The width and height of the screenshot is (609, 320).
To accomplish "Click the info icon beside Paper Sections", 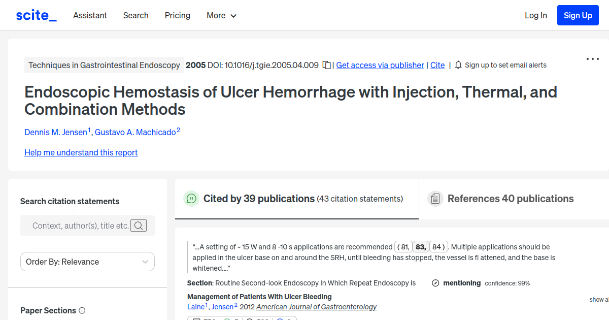I will tap(82, 310).
